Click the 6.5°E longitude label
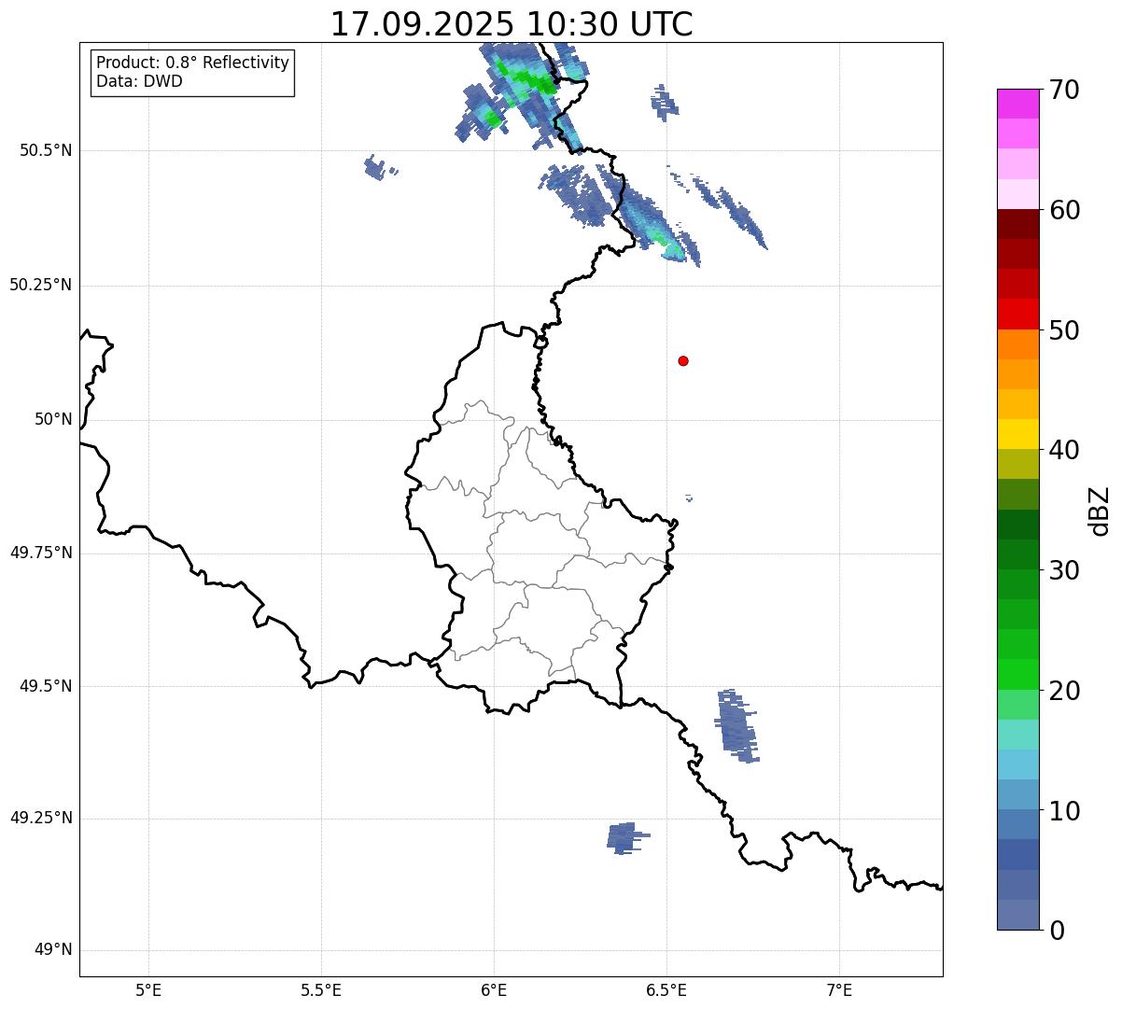This screenshot has width=1122, height=1009. 666,989
